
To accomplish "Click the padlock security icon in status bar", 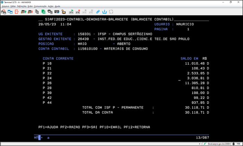I will pyautogui.click(x=234, y=144).
